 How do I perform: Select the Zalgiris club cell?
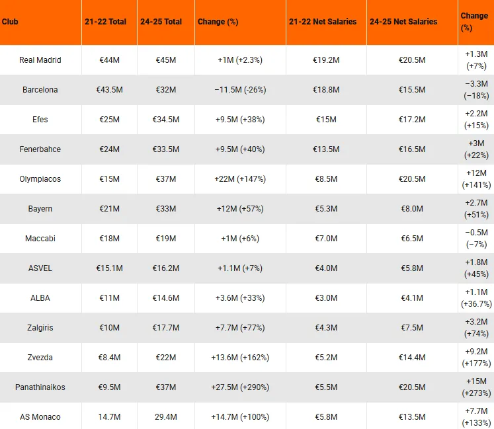click(x=40, y=328)
